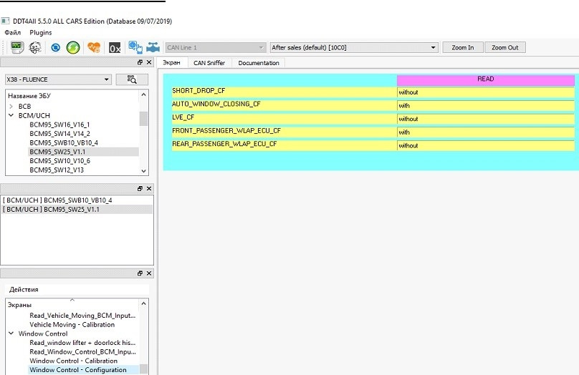Open the 0x hex command tool
This screenshot has width=579, height=375.
coord(115,48)
